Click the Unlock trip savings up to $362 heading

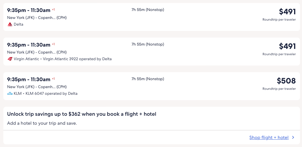[82, 114]
